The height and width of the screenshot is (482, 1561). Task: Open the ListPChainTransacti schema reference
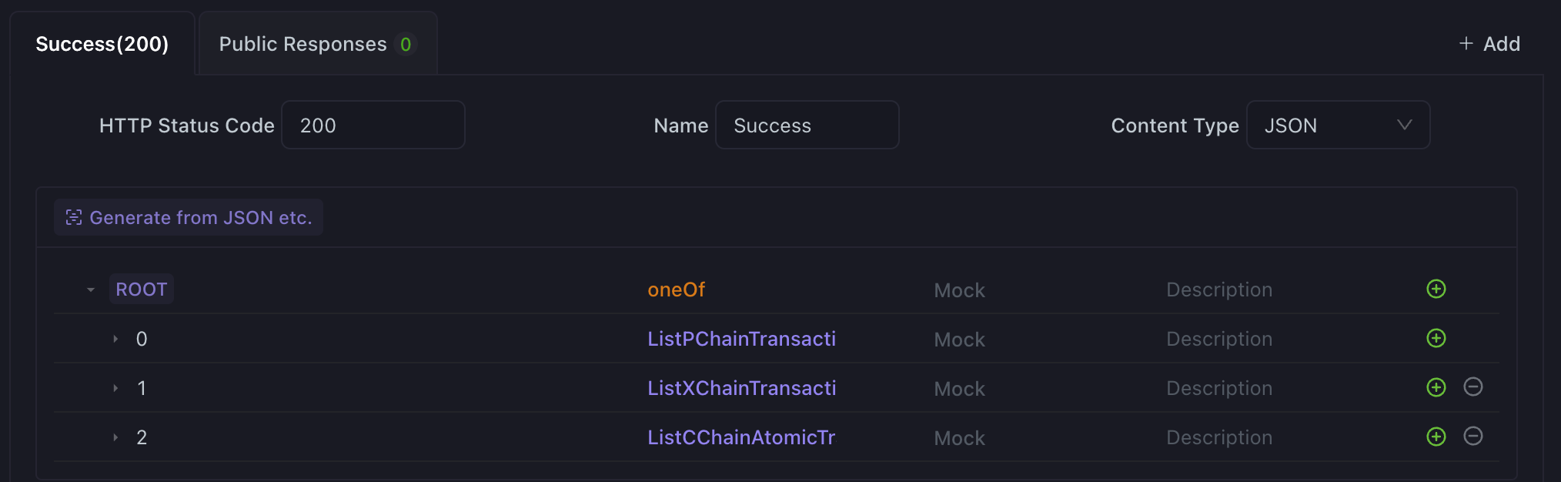tap(741, 339)
